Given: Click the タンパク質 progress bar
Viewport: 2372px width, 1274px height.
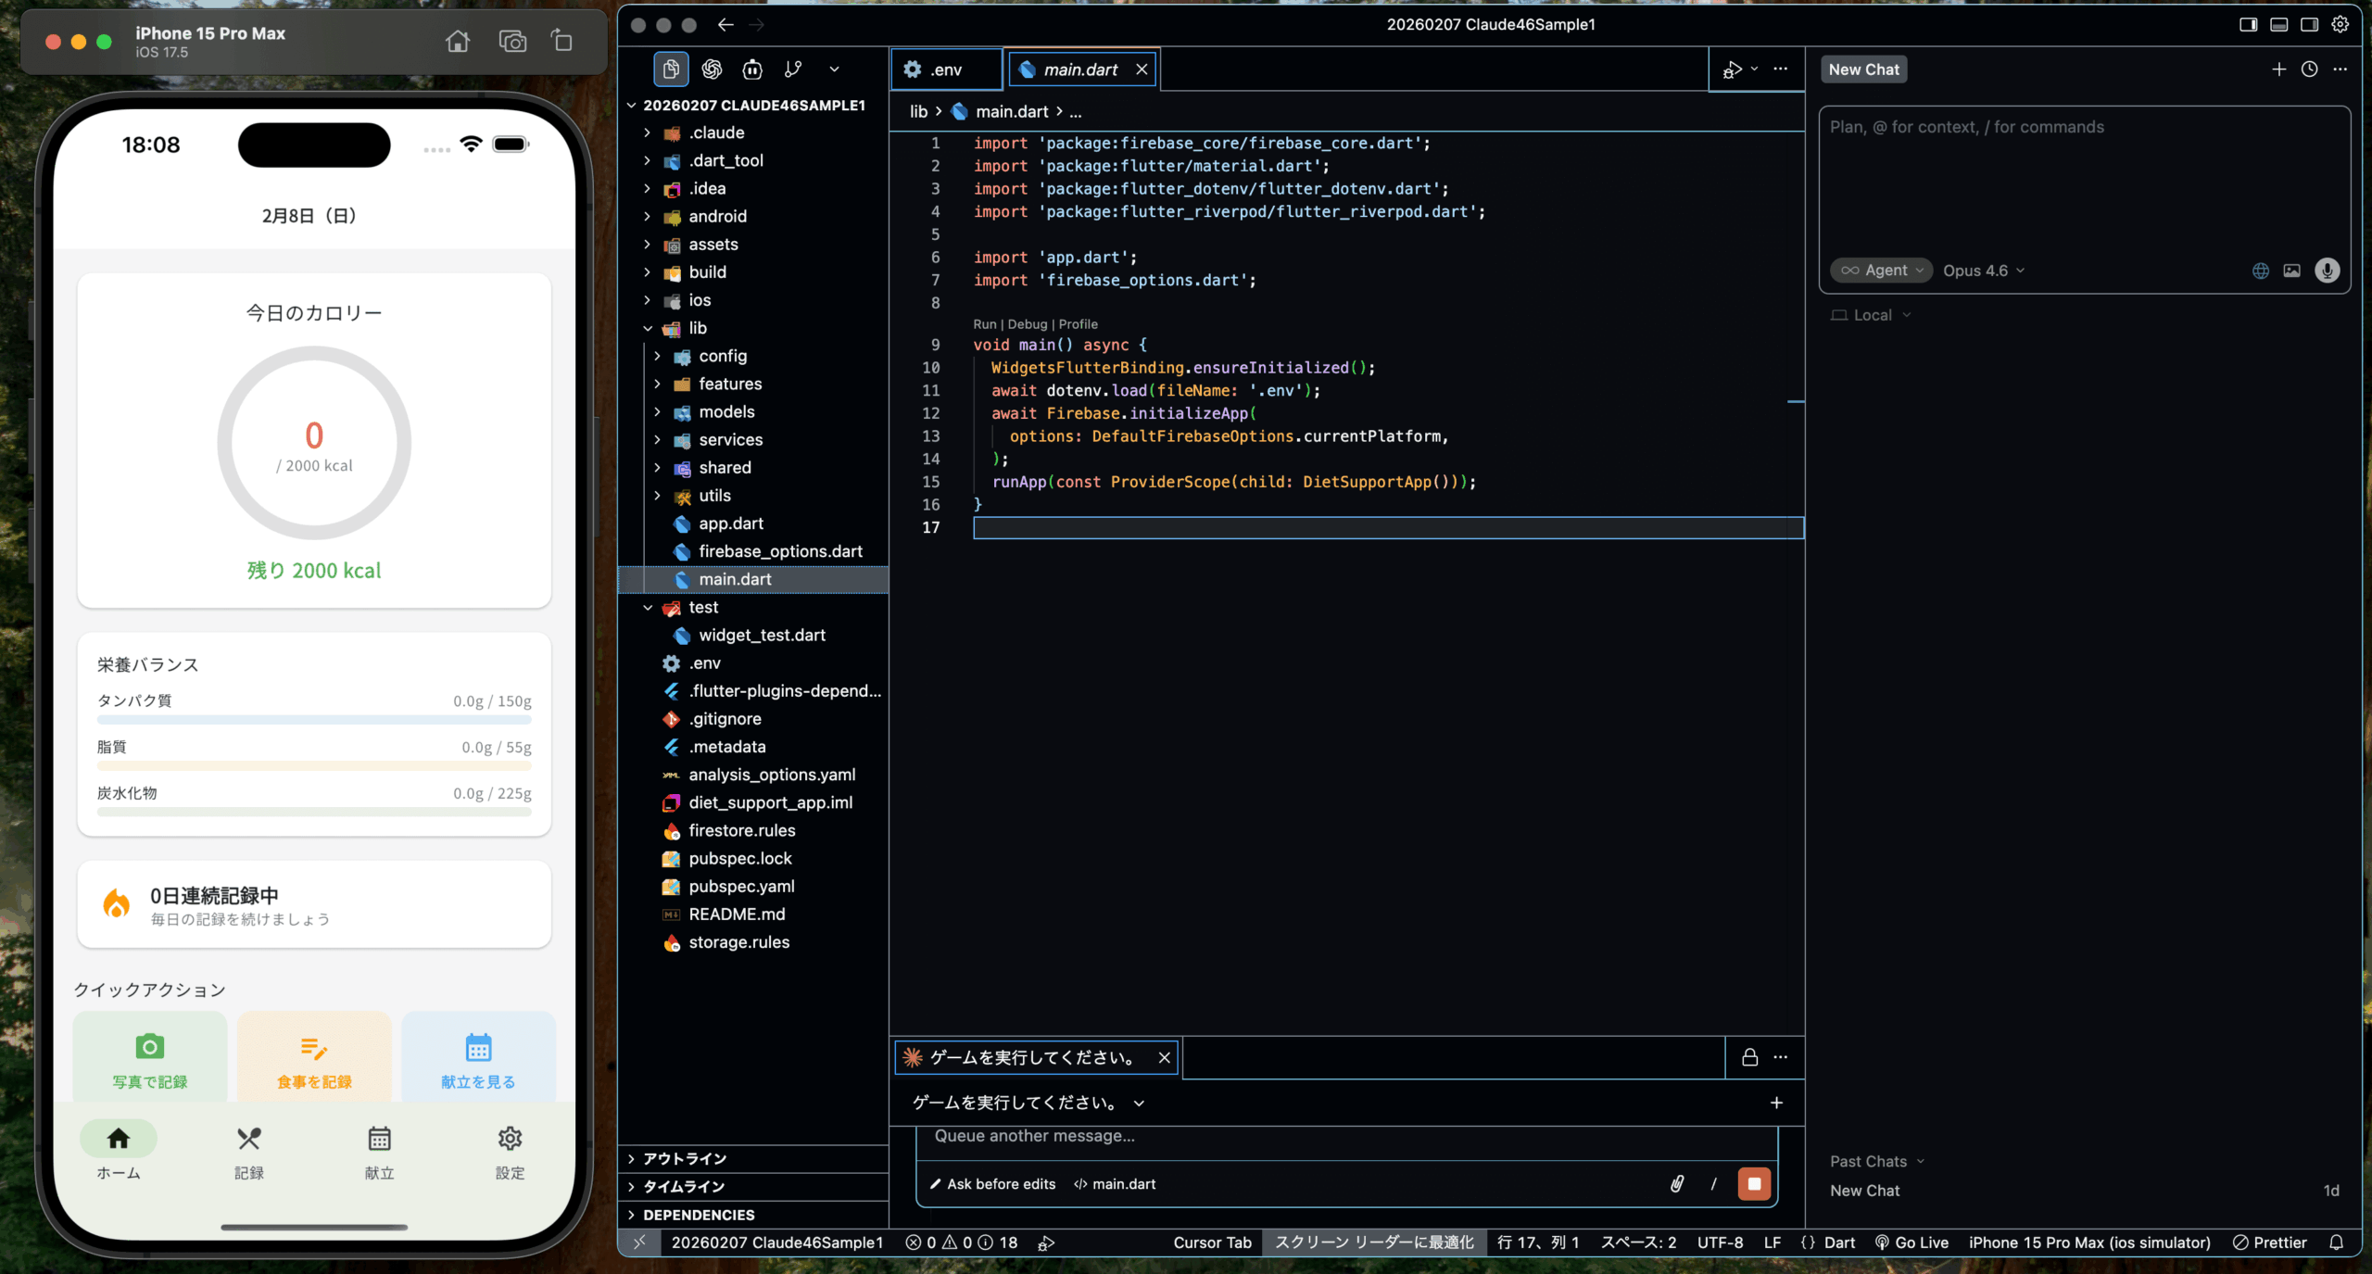Looking at the screenshot, I should tap(314, 720).
